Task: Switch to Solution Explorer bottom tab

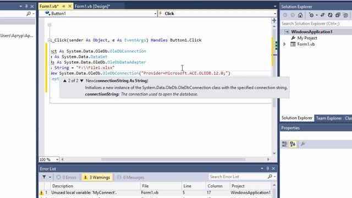Action: pyautogui.click(x=297, y=118)
